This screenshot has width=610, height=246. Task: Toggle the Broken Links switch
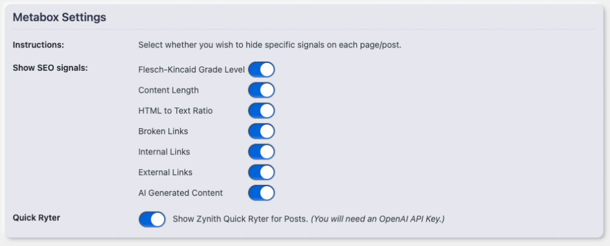pos(261,131)
